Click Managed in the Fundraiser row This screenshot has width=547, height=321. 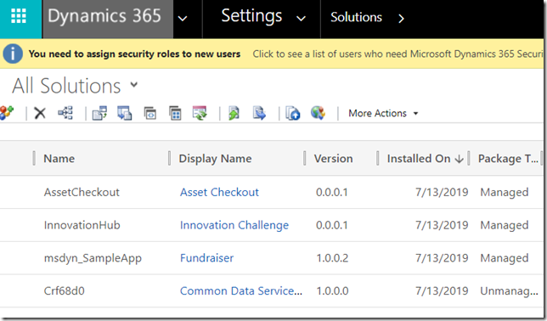[x=505, y=258]
